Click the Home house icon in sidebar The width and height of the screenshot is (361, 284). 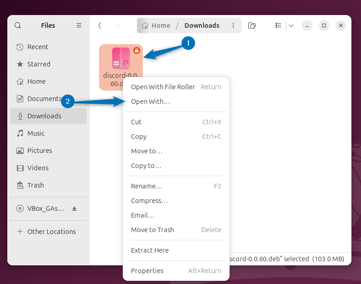[20, 81]
